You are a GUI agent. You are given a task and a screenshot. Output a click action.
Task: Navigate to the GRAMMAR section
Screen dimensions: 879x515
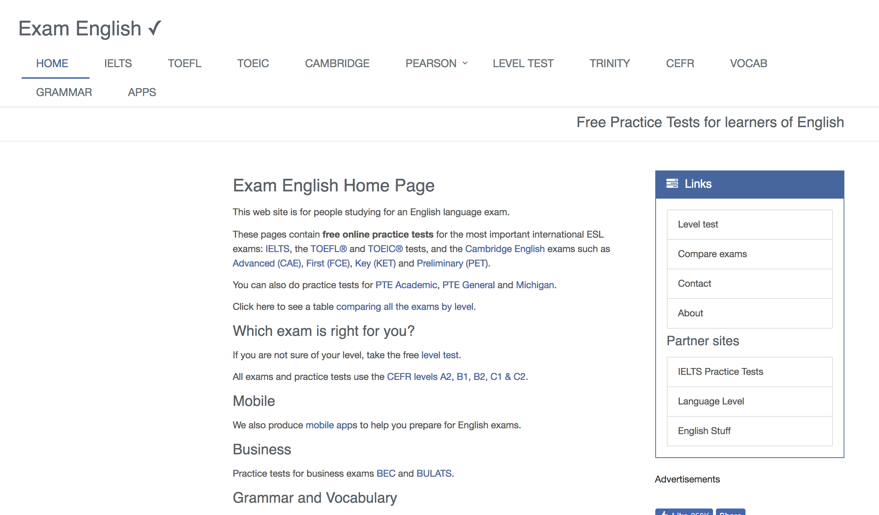pos(64,92)
